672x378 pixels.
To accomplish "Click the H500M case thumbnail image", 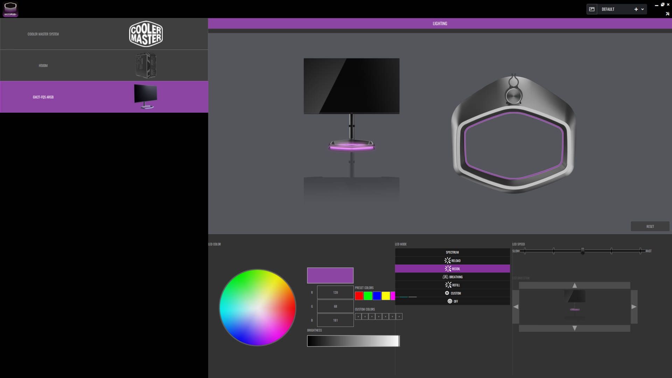I will pyautogui.click(x=146, y=65).
